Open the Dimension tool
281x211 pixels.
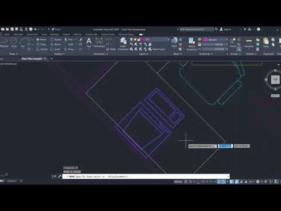(99, 42)
